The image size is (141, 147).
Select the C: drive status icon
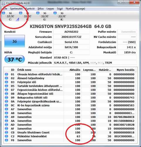pos(4,13)
